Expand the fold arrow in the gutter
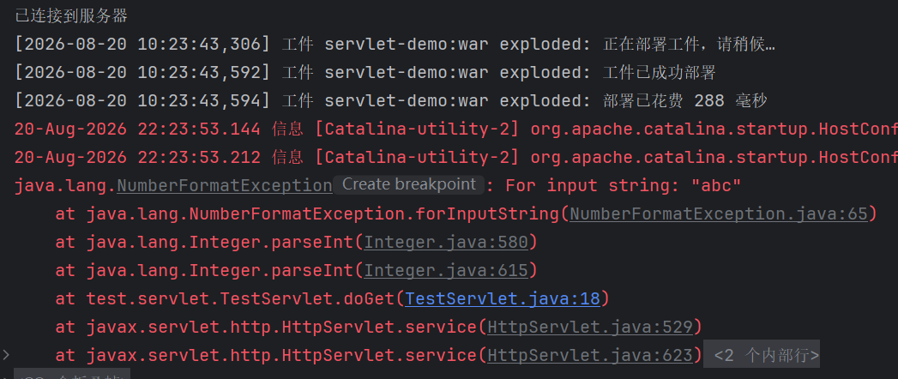The height and width of the screenshot is (379, 898). point(6,356)
